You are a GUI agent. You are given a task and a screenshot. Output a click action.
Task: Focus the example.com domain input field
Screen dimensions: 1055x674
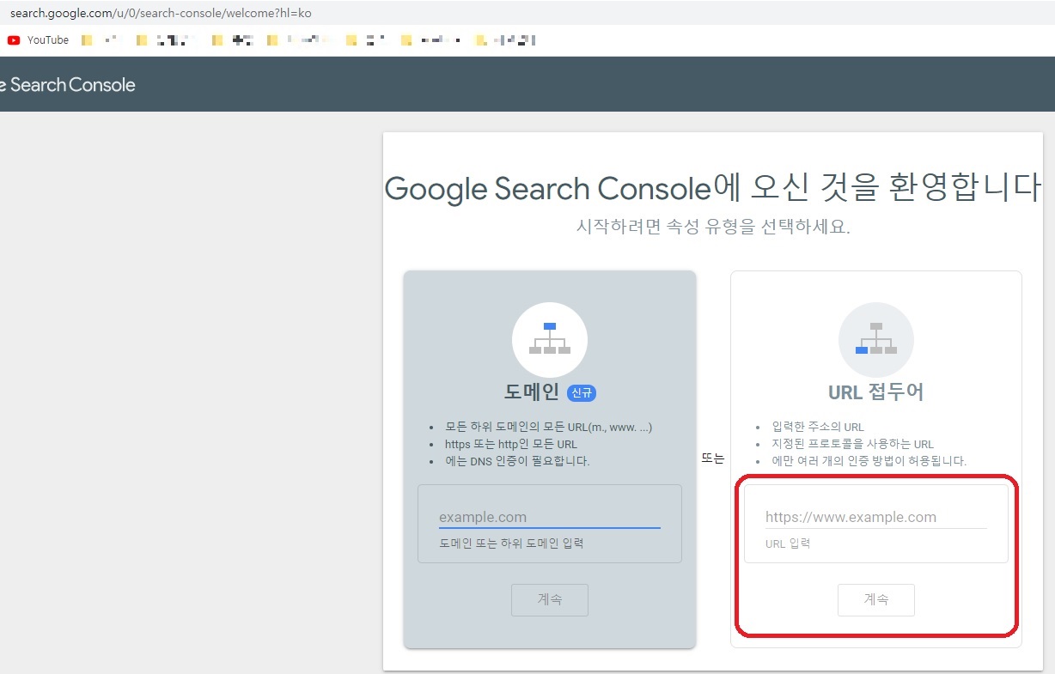pos(550,517)
